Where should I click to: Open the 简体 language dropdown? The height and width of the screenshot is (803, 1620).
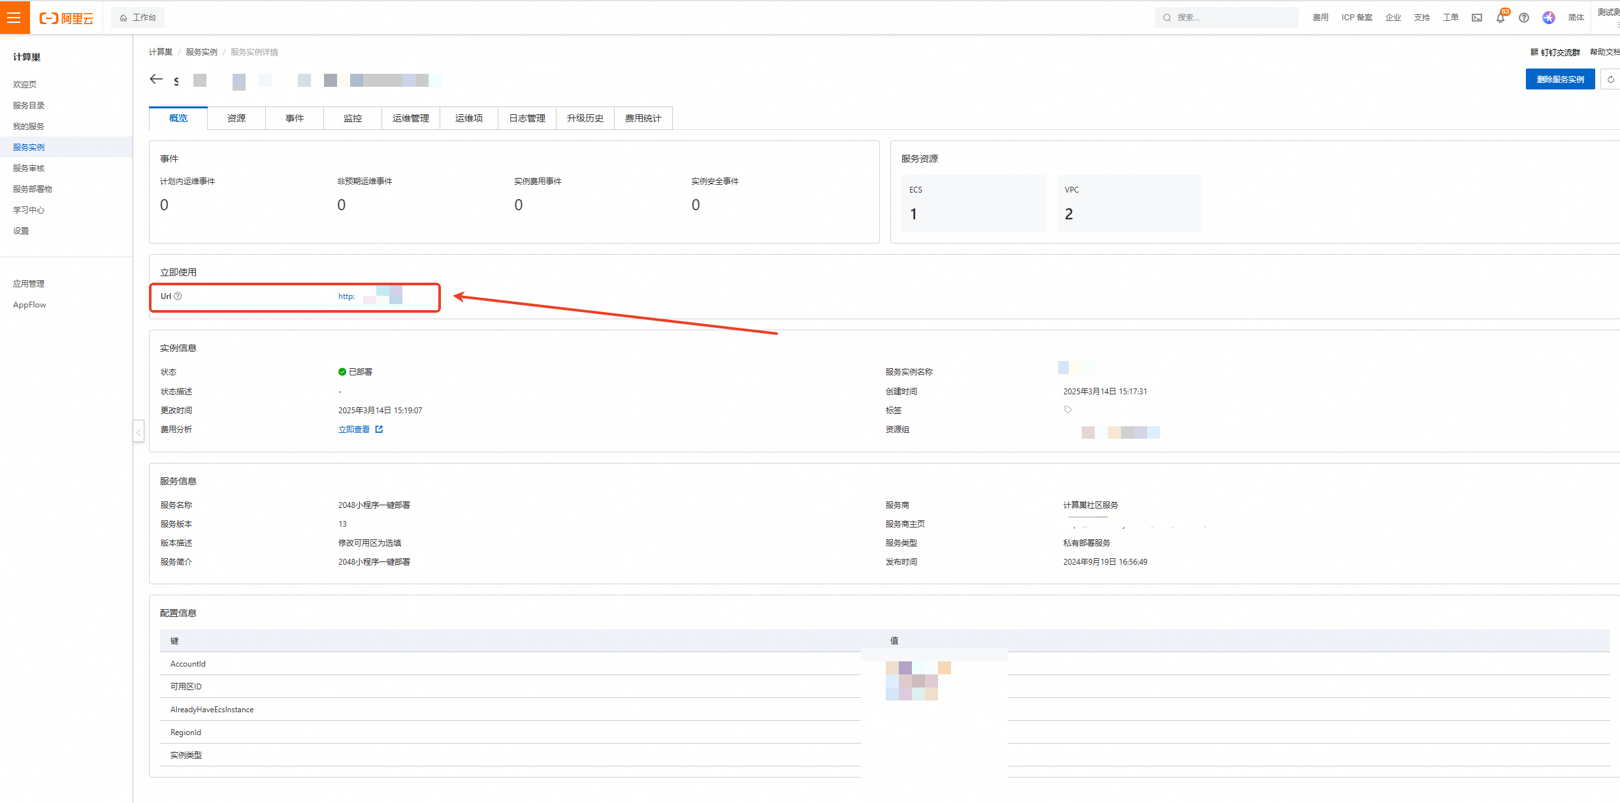1576,18
